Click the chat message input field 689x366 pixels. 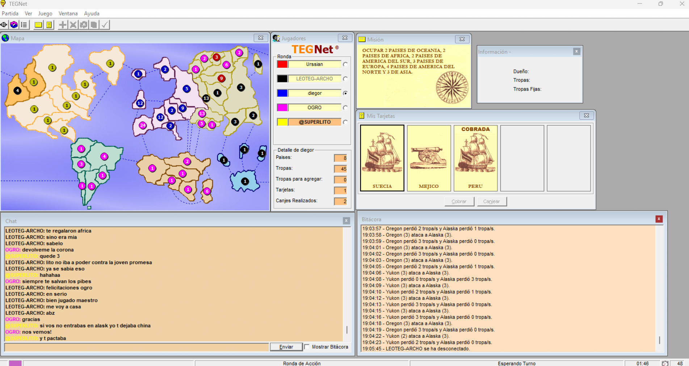(x=136, y=347)
